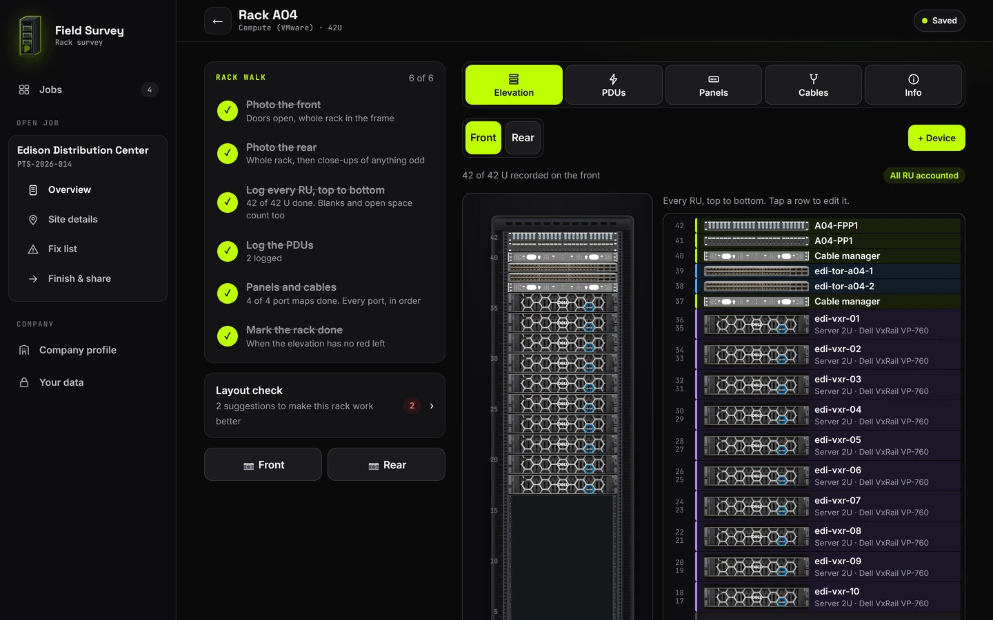Click the Overview document icon

pos(33,190)
